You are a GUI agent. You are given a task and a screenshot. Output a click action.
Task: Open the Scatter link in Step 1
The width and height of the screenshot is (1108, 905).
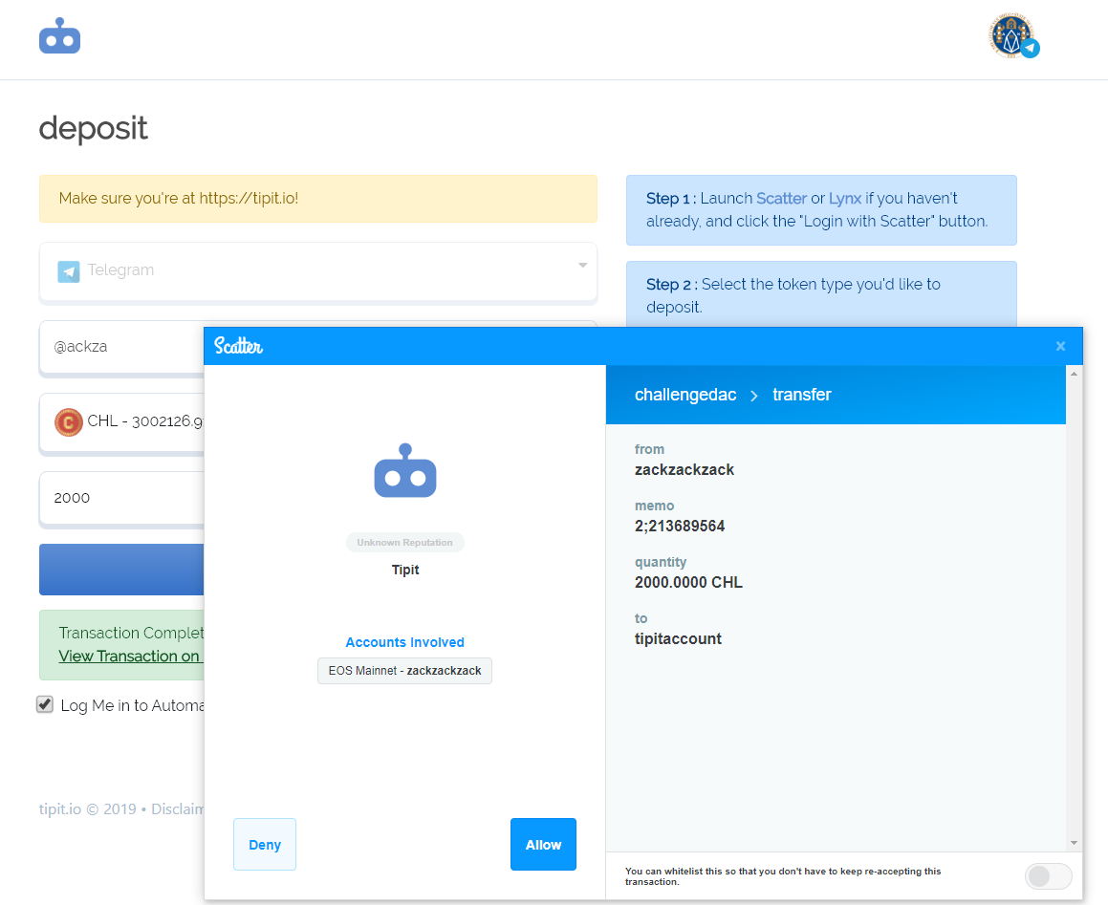point(781,199)
